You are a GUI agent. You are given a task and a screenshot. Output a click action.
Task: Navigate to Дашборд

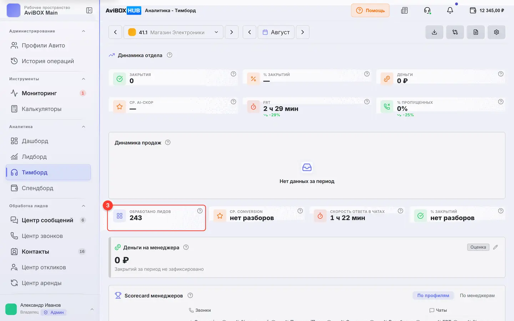pyautogui.click(x=48, y=141)
